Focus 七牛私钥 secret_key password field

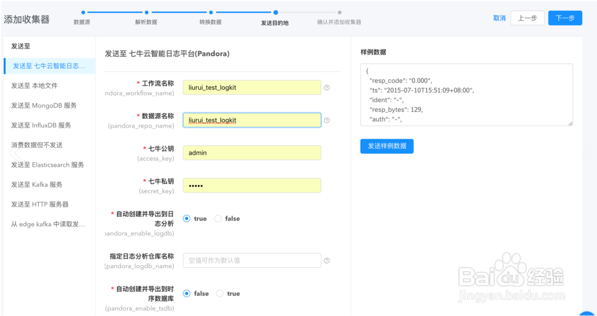(252, 186)
